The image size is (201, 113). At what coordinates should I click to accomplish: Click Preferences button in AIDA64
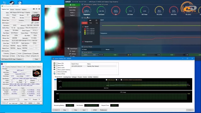[x=103, y=110]
